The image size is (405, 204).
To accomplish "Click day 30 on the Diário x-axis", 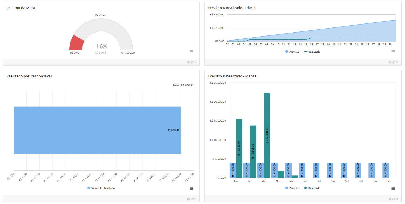I will pos(390,45).
